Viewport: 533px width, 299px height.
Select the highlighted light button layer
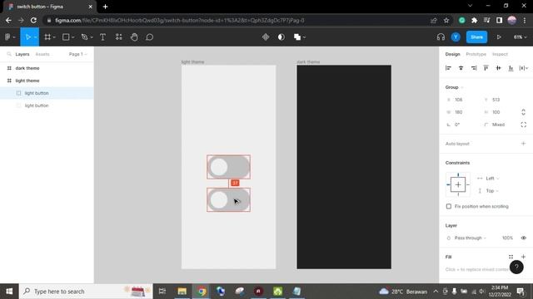coord(47,93)
